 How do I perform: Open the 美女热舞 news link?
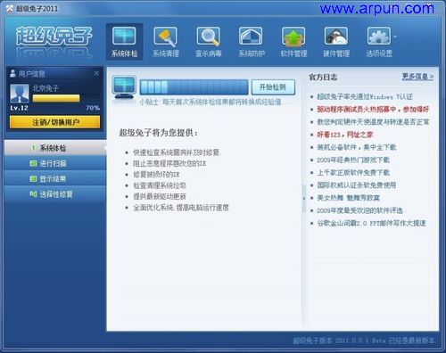348,198
